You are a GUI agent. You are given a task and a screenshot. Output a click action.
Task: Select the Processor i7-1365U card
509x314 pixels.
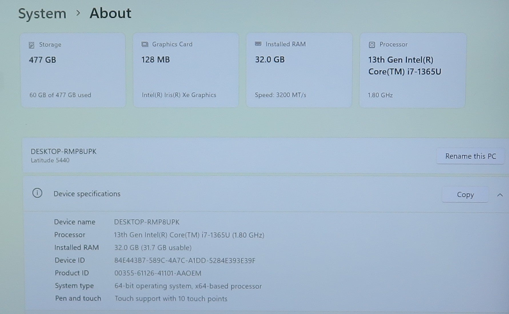pyautogui.click(x=412, y=70)
